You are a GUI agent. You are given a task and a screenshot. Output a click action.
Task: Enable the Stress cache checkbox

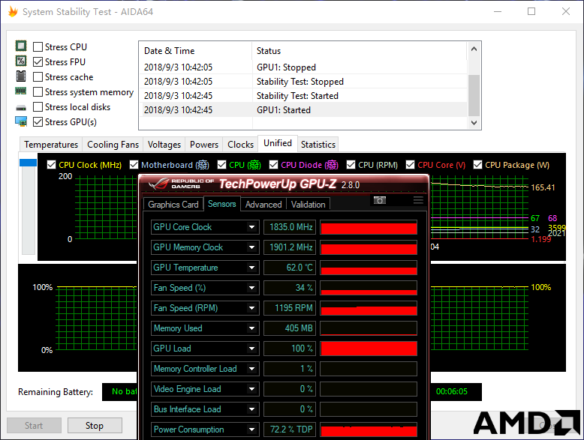coord(38,77)
